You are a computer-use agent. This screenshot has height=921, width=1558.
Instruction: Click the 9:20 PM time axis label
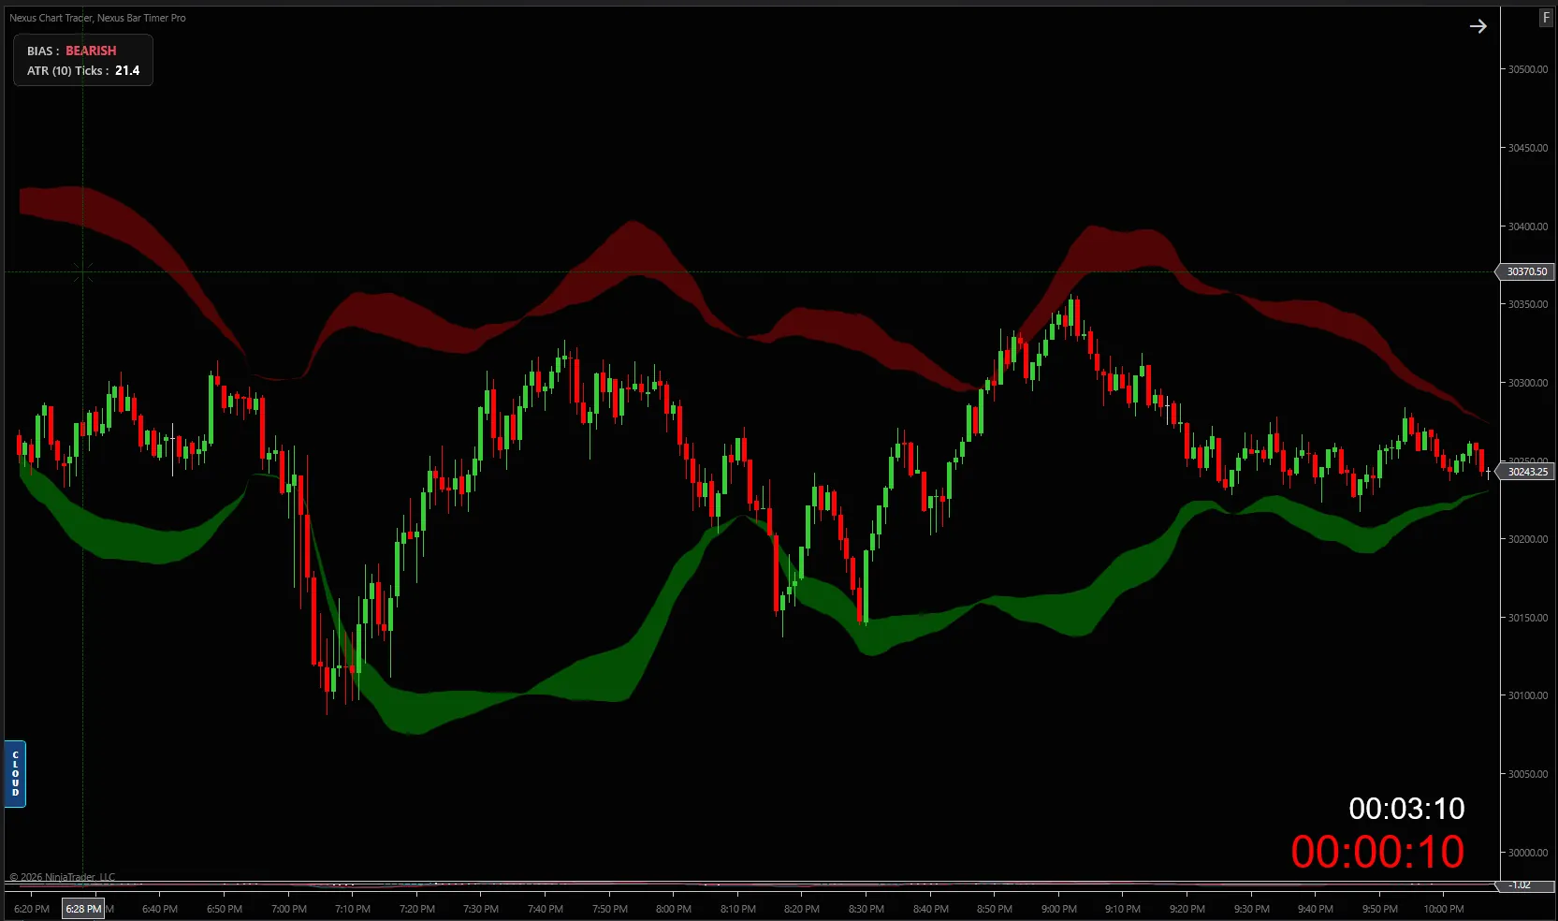click(x=1187, y=909)
